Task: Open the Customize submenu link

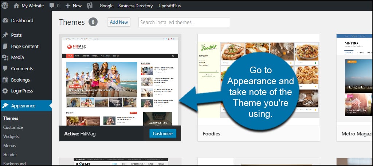Action: point(13,127)
